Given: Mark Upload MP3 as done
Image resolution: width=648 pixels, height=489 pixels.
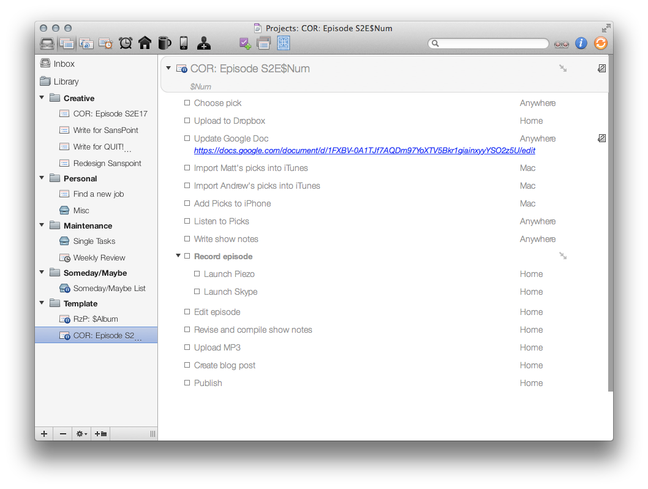Looking at the screenshot, I should [187, 347].
